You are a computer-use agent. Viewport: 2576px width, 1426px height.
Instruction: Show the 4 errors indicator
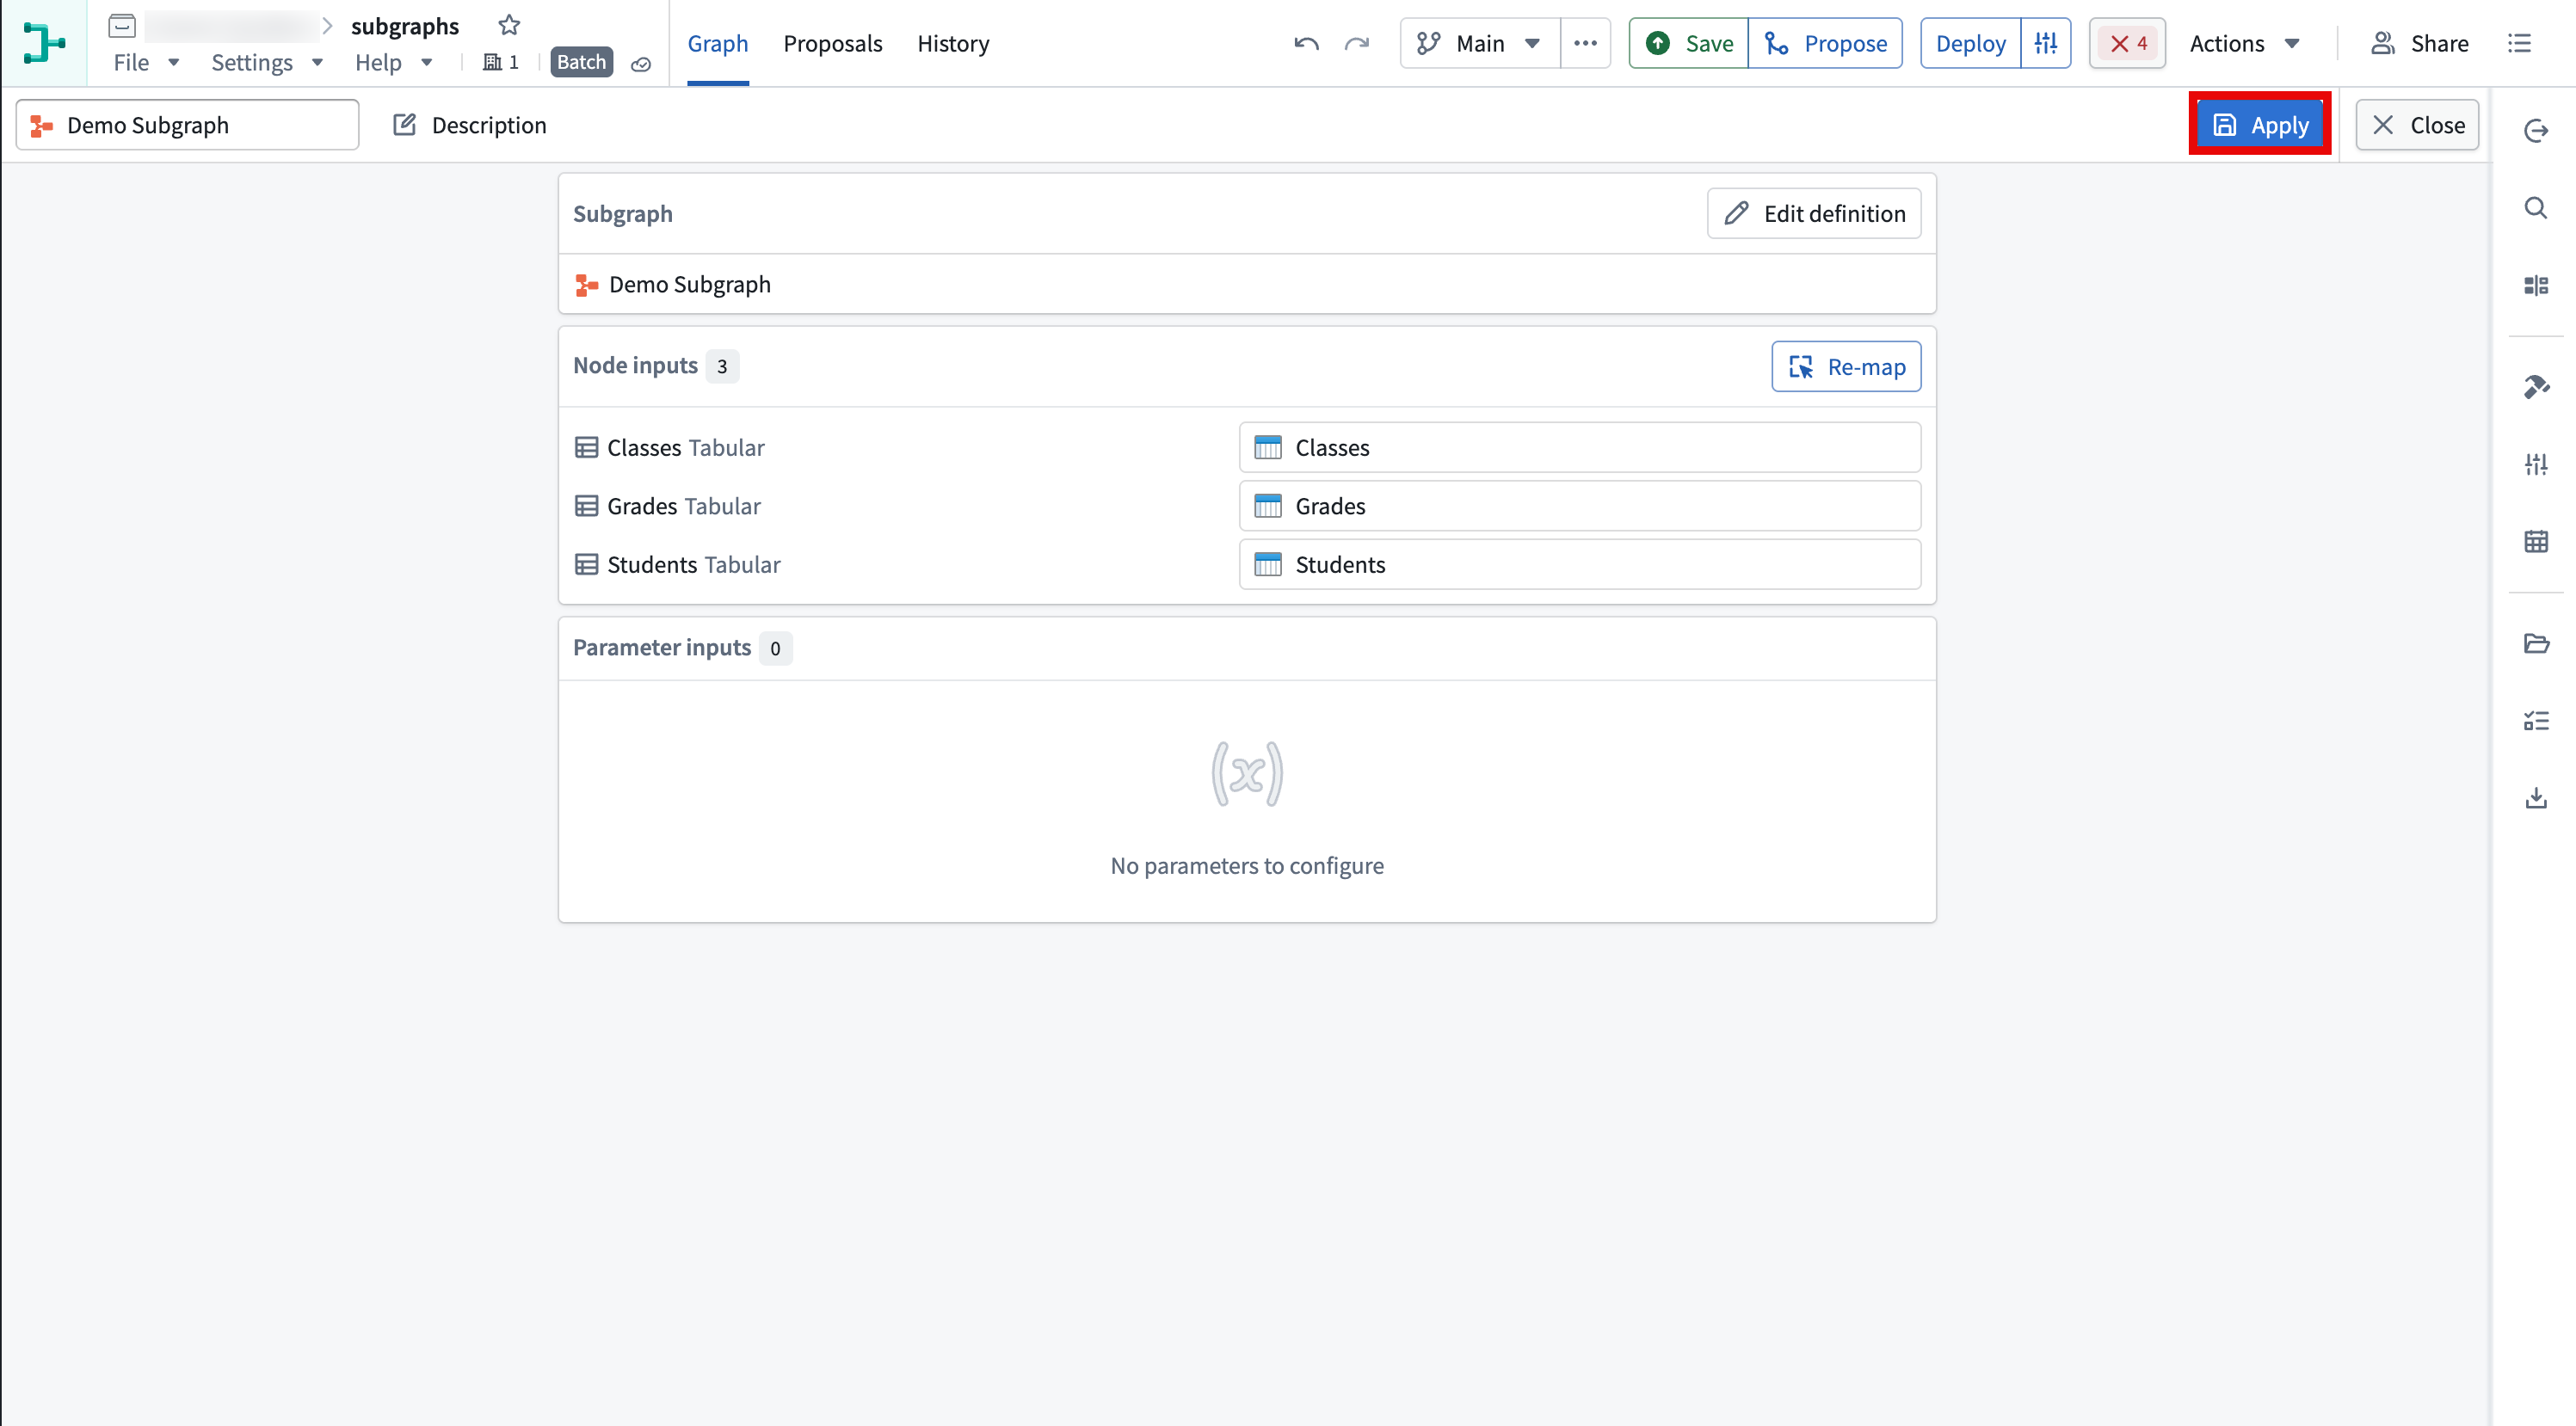2127,43
